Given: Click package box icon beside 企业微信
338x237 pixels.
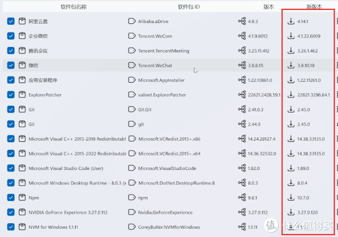Looking at the screenshot, I should tap(22, 36).
